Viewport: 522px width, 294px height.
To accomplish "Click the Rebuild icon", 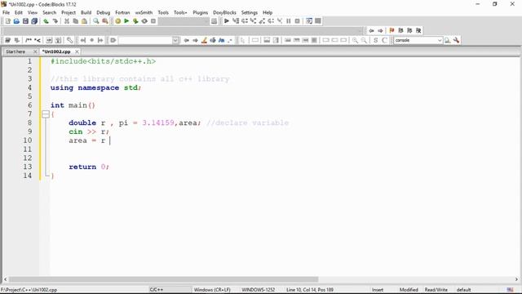I will point(144,21).
